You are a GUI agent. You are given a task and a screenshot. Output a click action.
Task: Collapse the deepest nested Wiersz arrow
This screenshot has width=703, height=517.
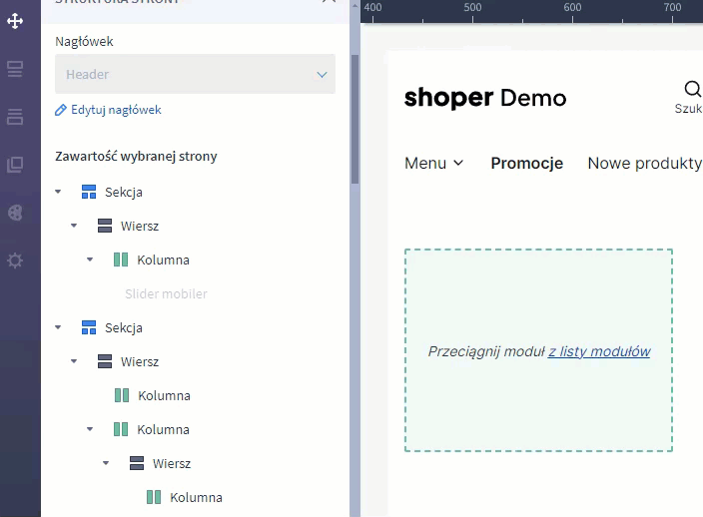106,463
